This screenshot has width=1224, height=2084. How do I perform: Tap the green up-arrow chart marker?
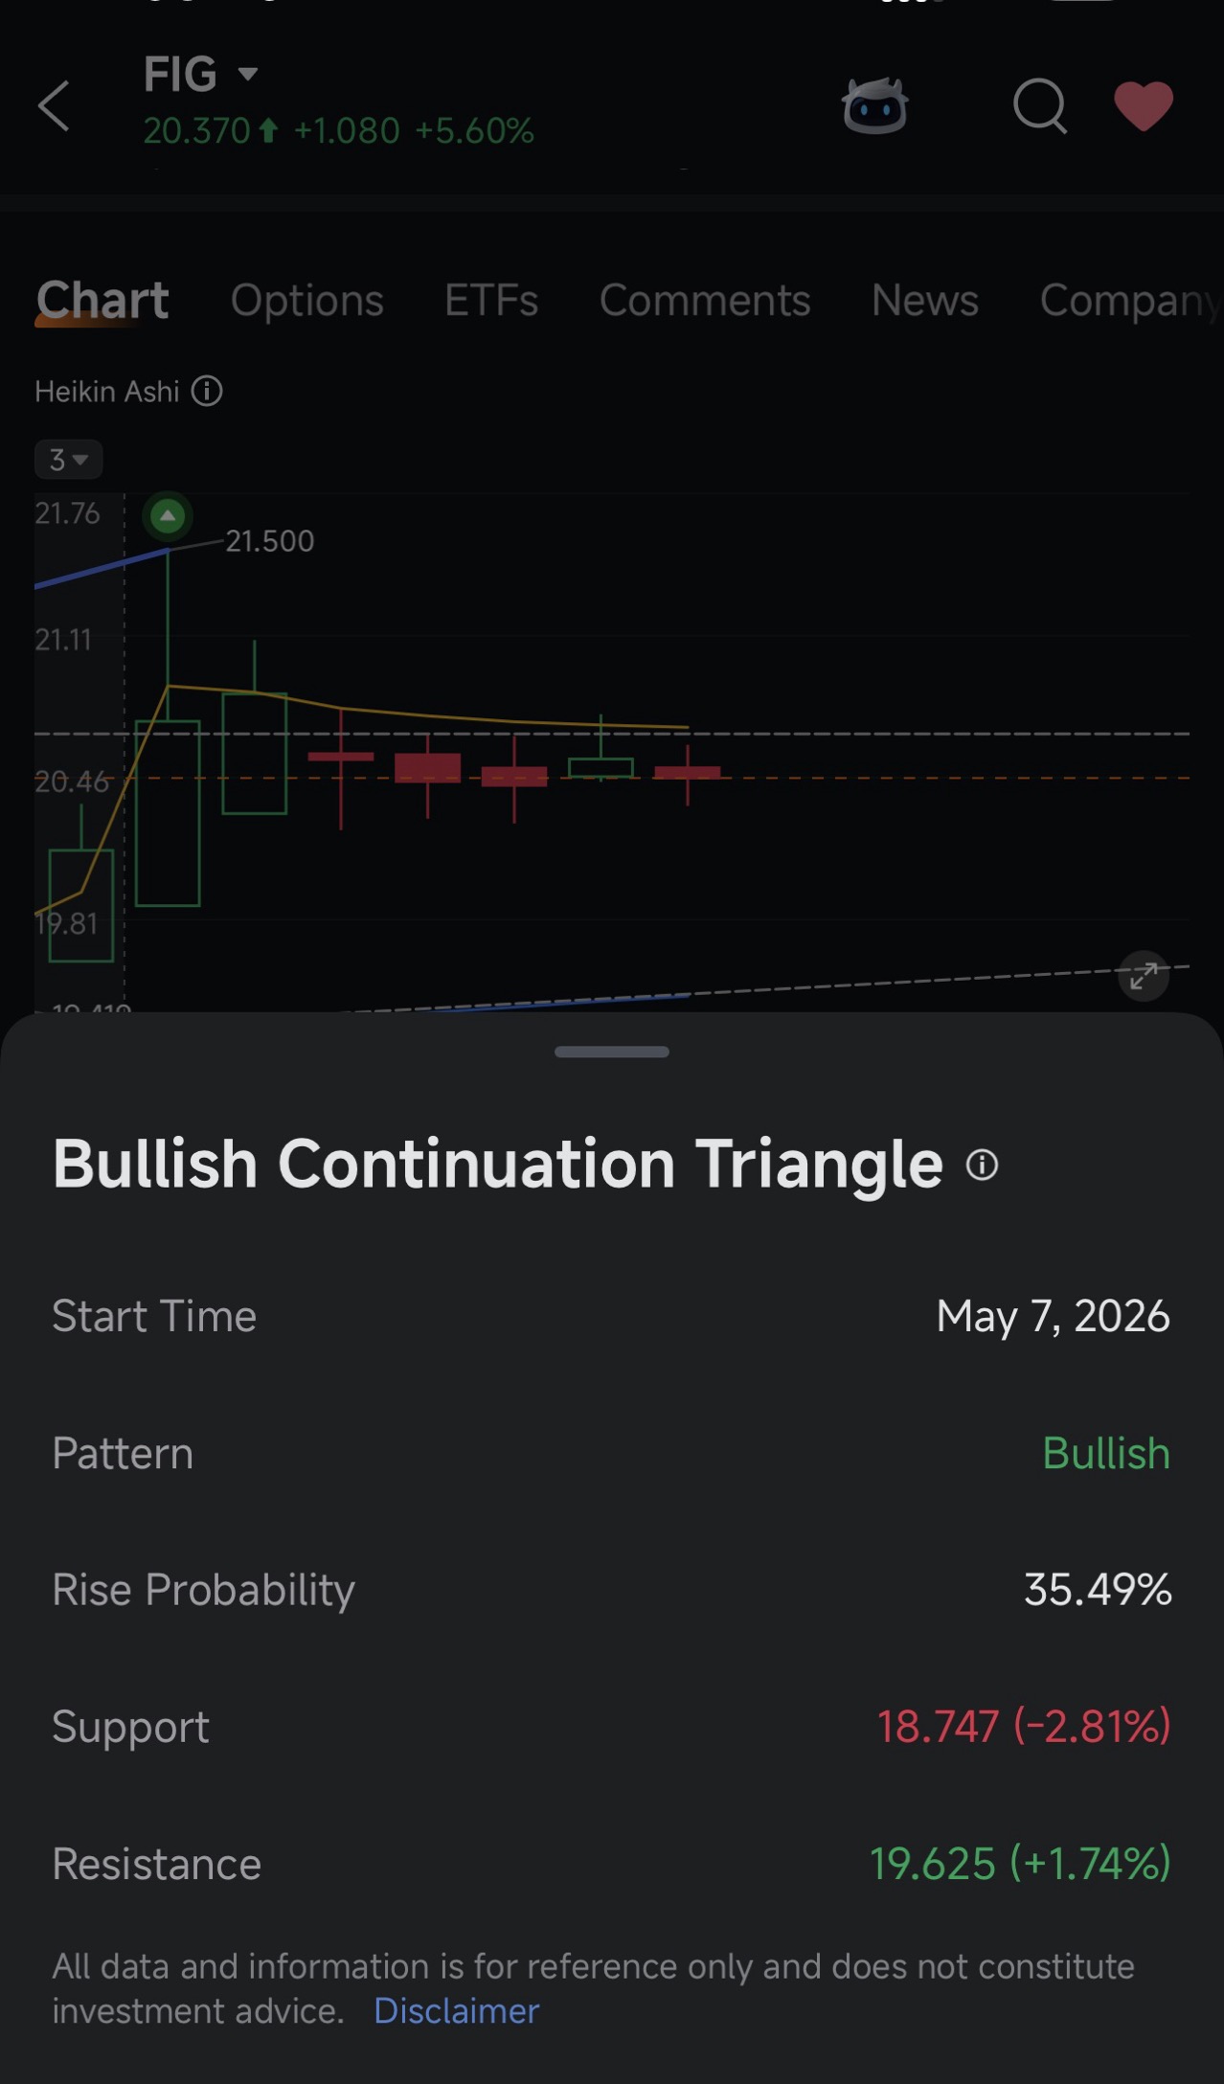(168, 517)
